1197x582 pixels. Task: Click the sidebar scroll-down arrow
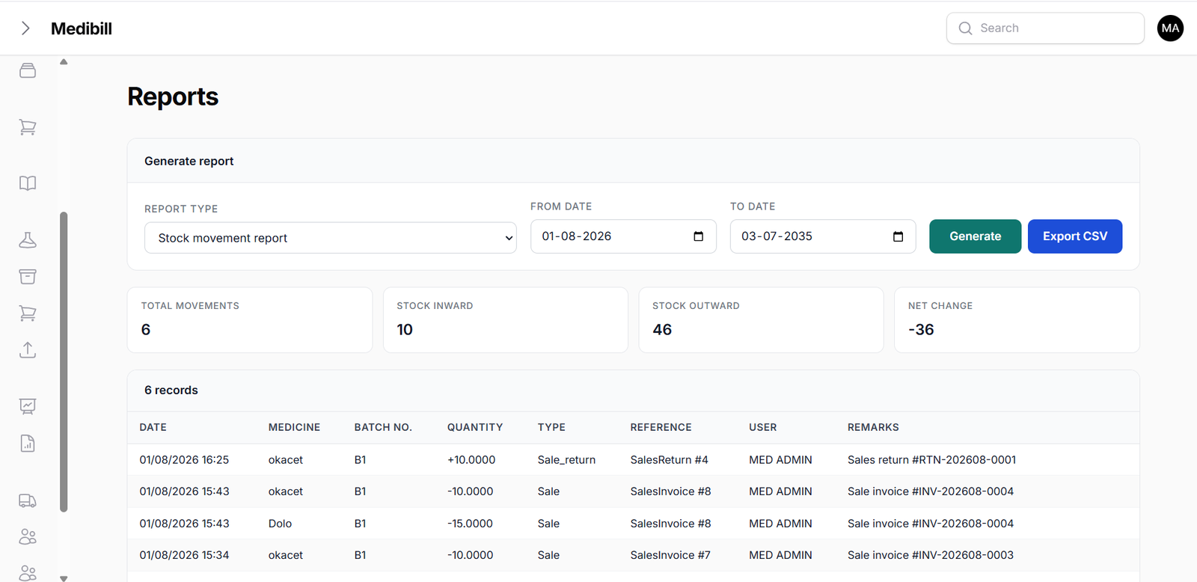(x=64, y=578)
